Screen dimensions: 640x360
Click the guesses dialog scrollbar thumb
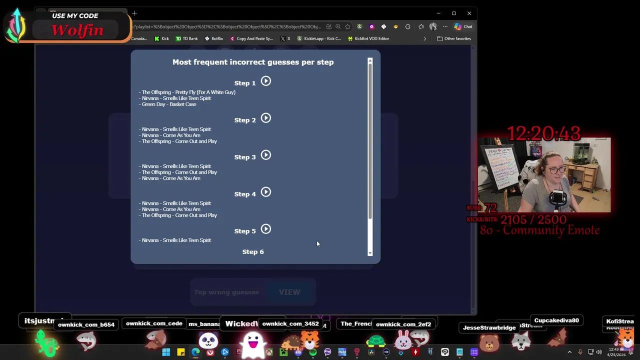click(370, 141)
